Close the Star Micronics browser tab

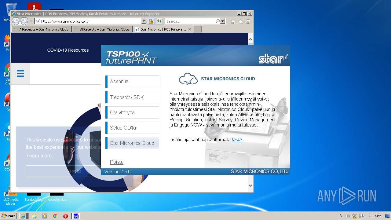190,29
